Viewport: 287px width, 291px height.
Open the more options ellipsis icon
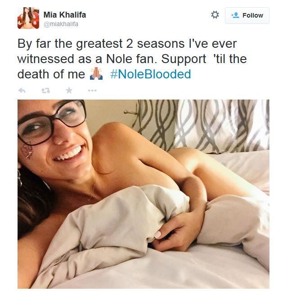pos(92,91)
